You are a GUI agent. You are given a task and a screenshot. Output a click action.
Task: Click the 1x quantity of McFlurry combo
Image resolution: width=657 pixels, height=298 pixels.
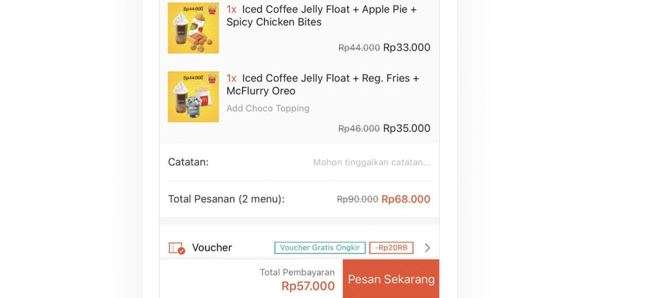coord(232,78)
